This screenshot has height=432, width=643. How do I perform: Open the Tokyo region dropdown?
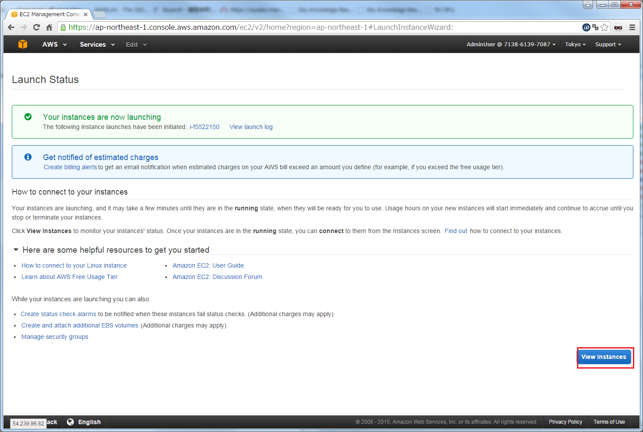coord(575,44)
